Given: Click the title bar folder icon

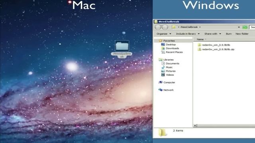Looking at the screenshot, I should coord(156,21).
